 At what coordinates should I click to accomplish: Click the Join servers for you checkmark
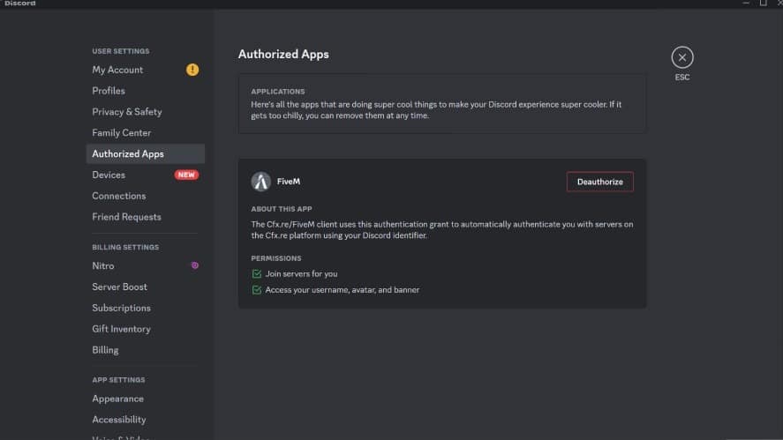pyautogui.click(x=257, y=274)
